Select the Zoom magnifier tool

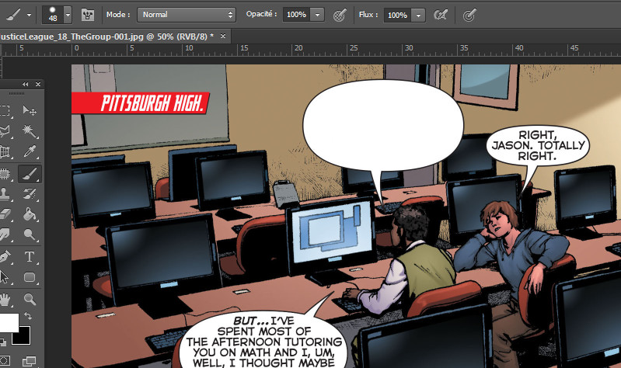[30, 299]
